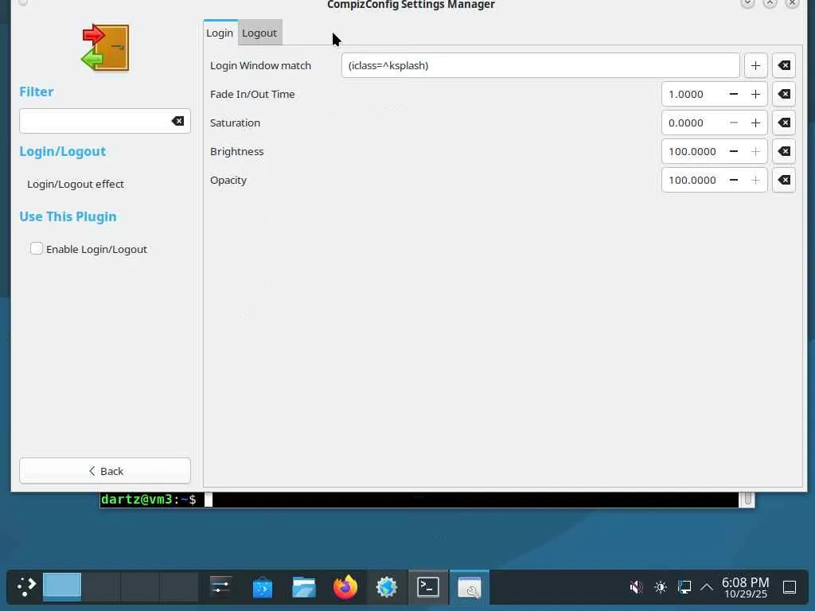Image resolution: width=815 pixels, height=611 pixels.
Task: Open the KDE application launcher
Action: (25, 587)
